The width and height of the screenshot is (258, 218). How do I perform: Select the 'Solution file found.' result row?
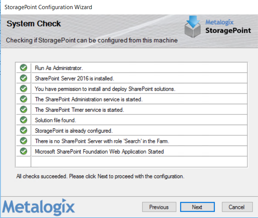coord(55,120)
